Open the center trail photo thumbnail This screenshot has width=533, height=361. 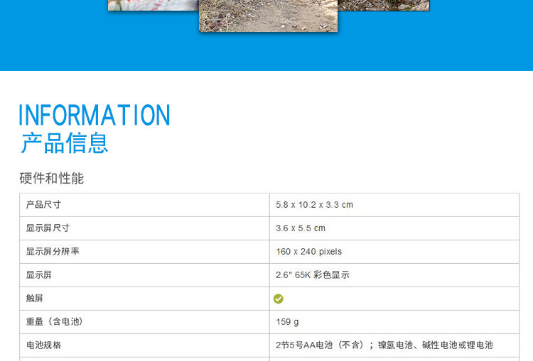268,16
